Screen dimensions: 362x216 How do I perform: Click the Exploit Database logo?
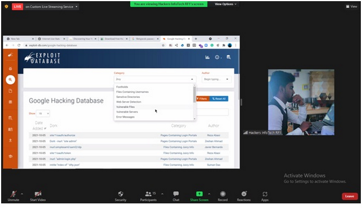point(42,58)
